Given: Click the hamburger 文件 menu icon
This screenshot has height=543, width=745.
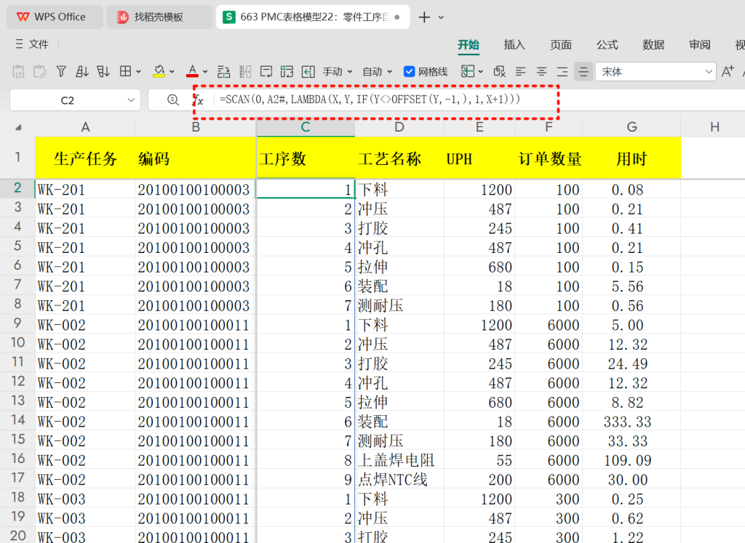Looking at the screenshot, I should 19,44.
